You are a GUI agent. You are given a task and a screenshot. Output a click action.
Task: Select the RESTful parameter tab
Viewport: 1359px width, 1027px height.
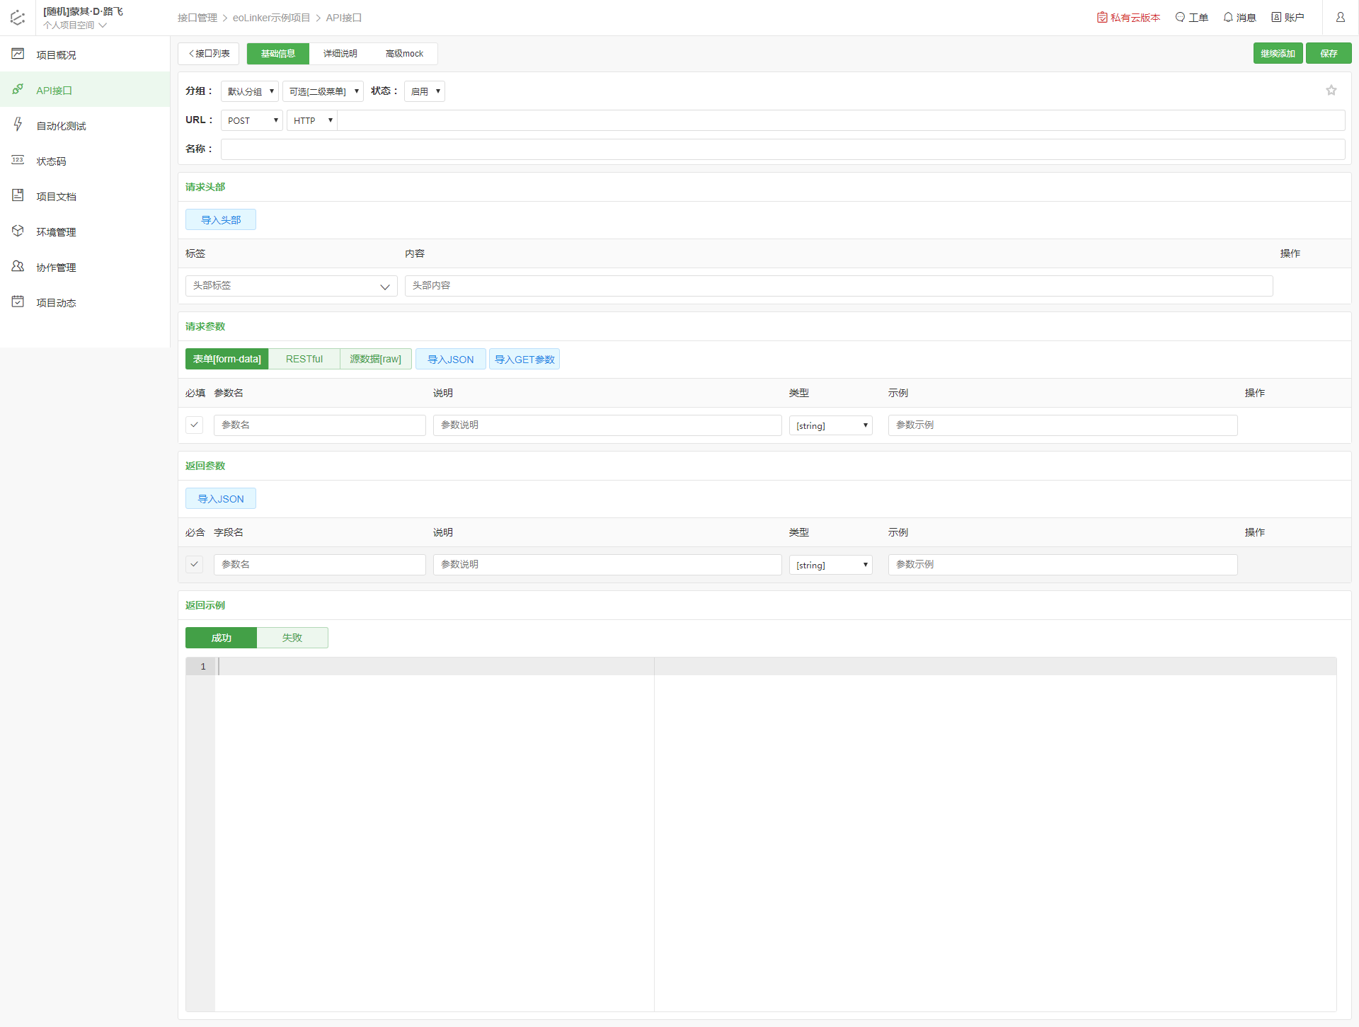pos(304,359)
